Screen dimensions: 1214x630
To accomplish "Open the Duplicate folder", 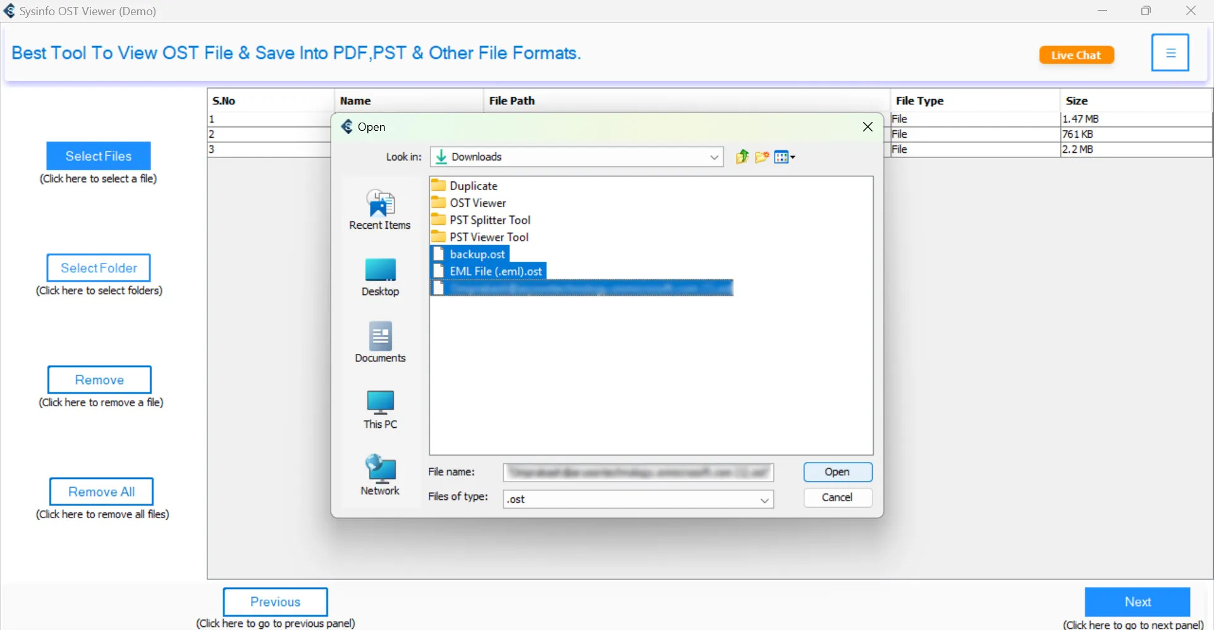I will 465,186.
